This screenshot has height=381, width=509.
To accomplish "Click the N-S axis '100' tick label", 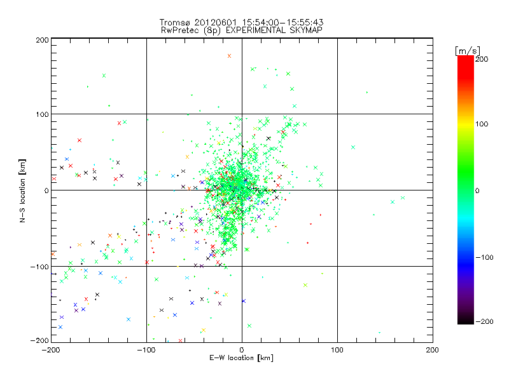I will (x=42, y=114).
